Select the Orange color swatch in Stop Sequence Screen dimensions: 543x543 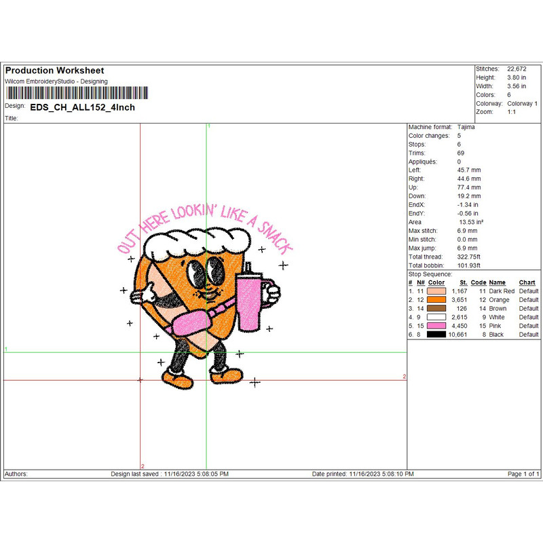click(436, 300)
